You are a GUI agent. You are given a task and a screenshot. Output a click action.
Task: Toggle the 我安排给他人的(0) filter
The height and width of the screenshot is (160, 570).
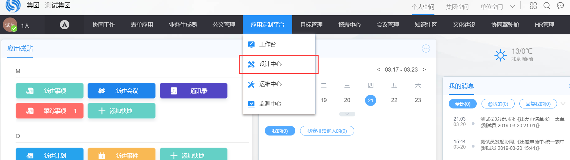pyautogui.click(x=327, y=131)
